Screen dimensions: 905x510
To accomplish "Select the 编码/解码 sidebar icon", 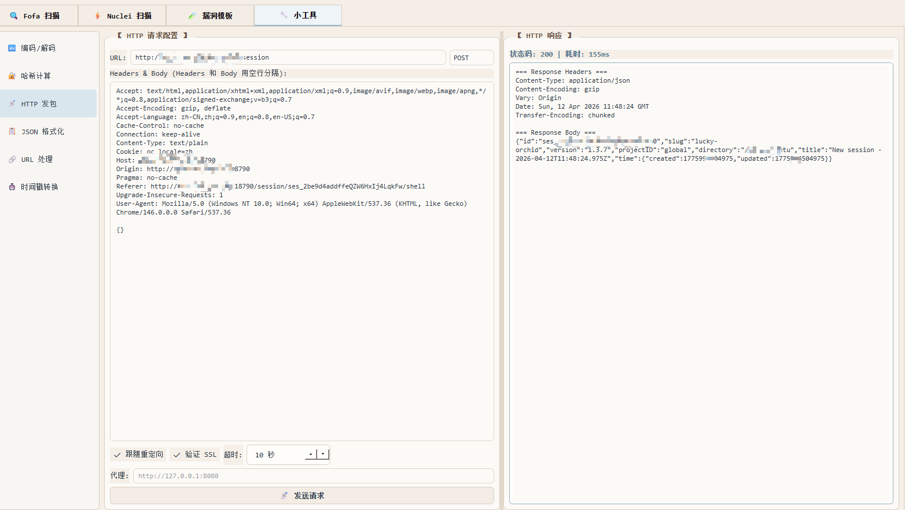I will pos(12,48).
